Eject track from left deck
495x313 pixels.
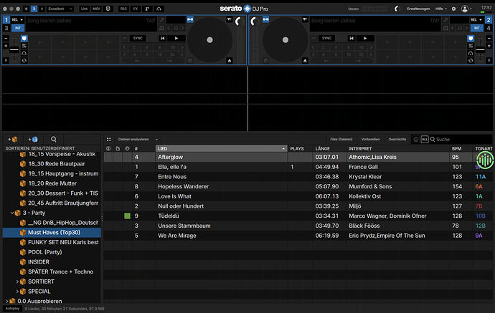tap(230, 60)
